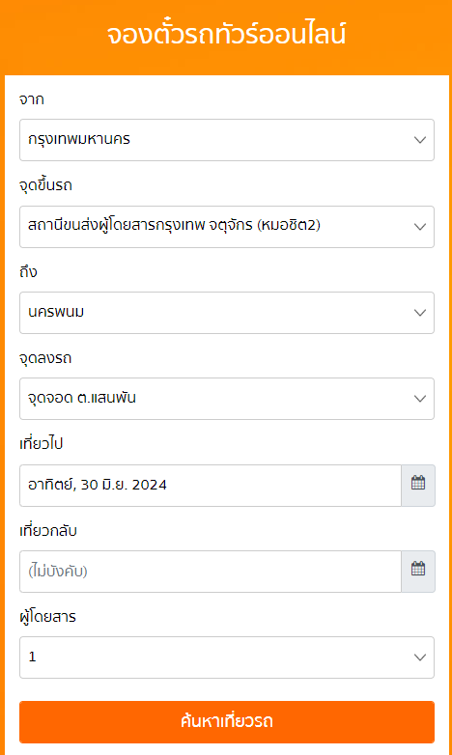Click the จุดลงรถ field label
452x755 pixels.
pos(45,358)
